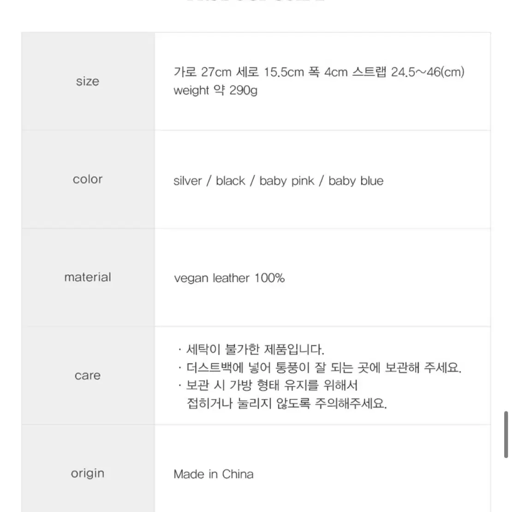Click the 세탁이 불가한 제품입니다 care line
The image size is (512, 512).
click(255, 349)
